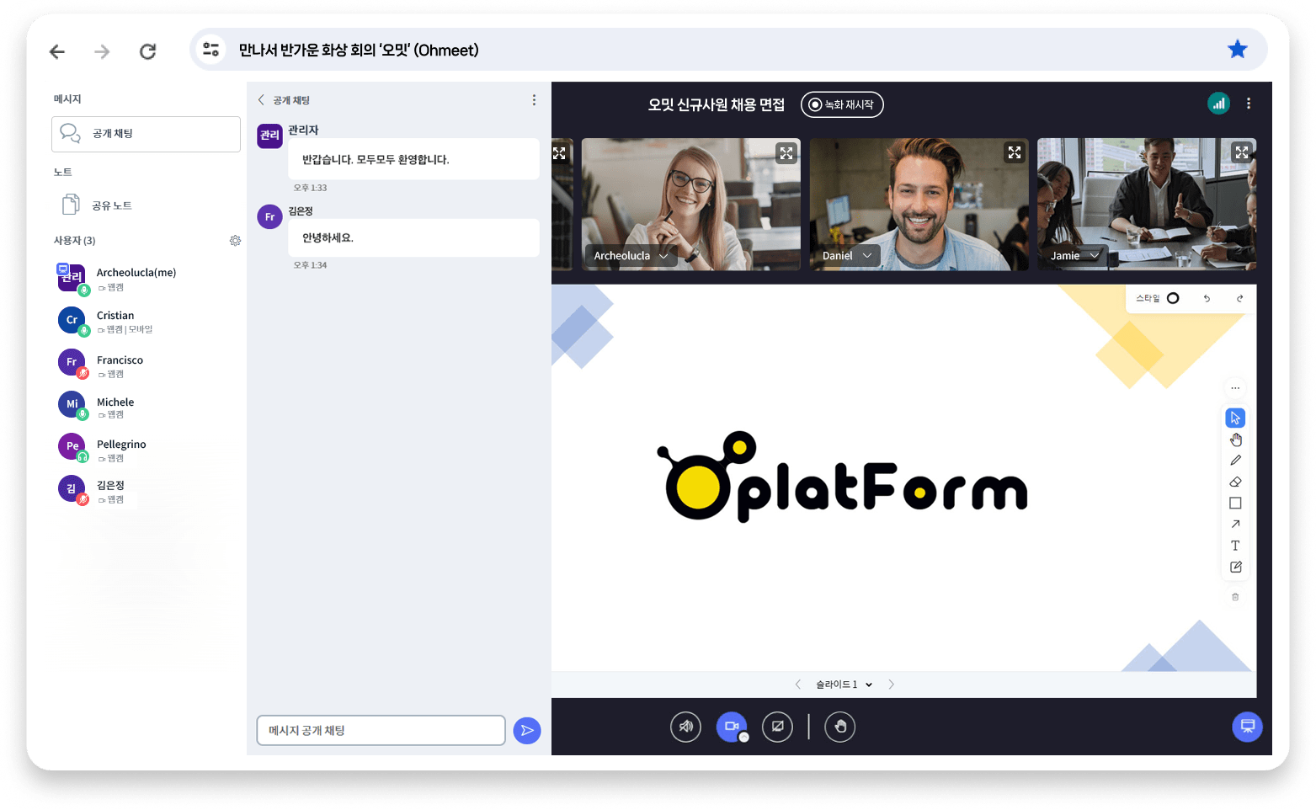The width and height of the screenshot is (1316, 810).
Task: Click the Ohmeet address bar title
Action: 359,51
